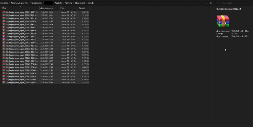
Task: Click the archive icon of report 200622-155804
Action: pos(4,55)
